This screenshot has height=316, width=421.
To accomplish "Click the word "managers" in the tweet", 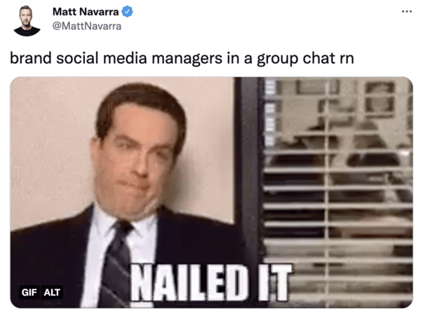I will [187, 59].
